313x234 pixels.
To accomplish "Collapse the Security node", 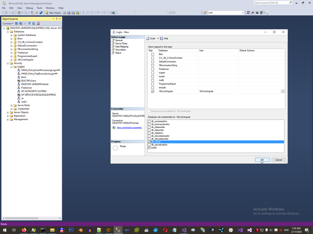I will 8,63.
